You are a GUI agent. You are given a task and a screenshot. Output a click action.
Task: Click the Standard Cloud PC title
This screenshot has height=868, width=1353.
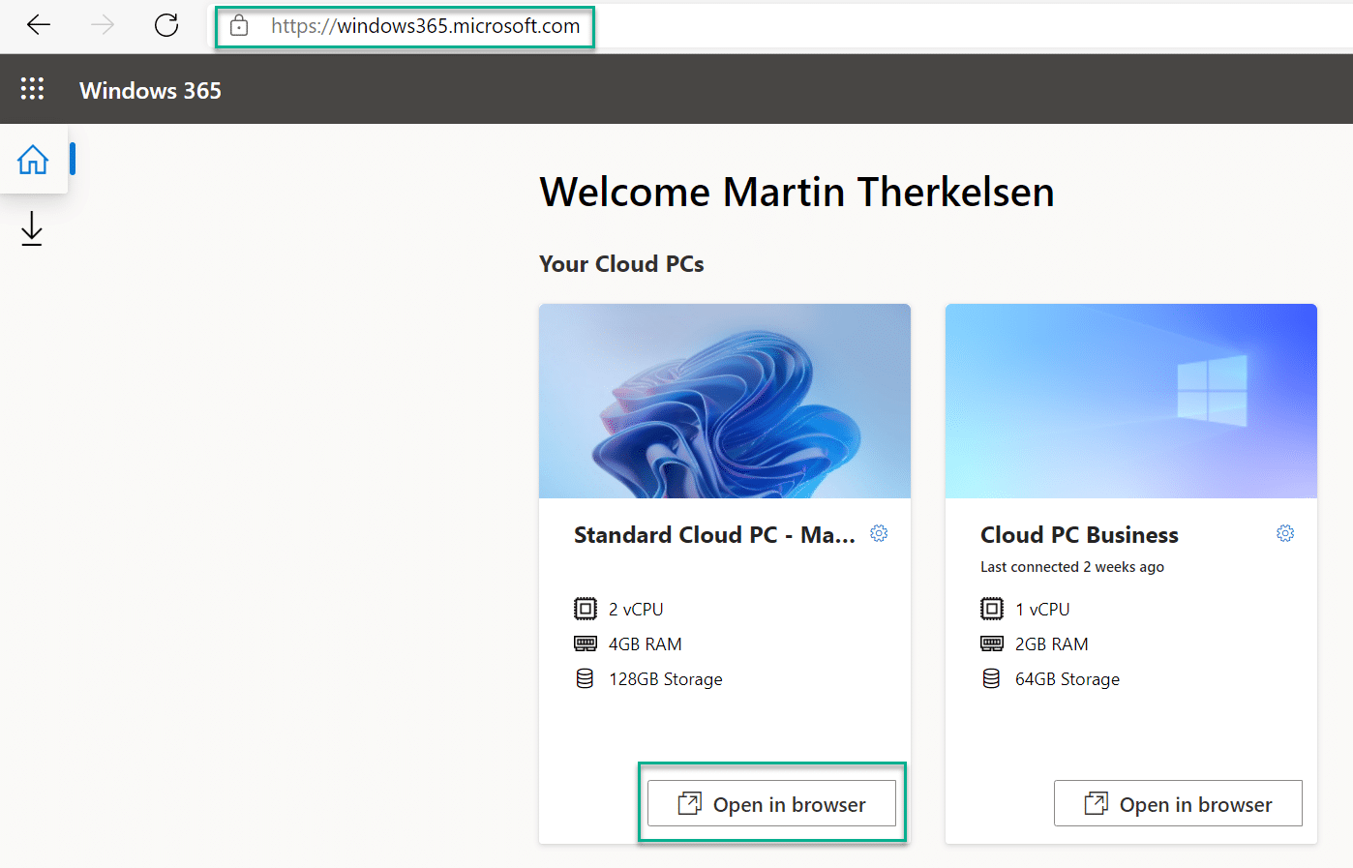pos(714,535)
